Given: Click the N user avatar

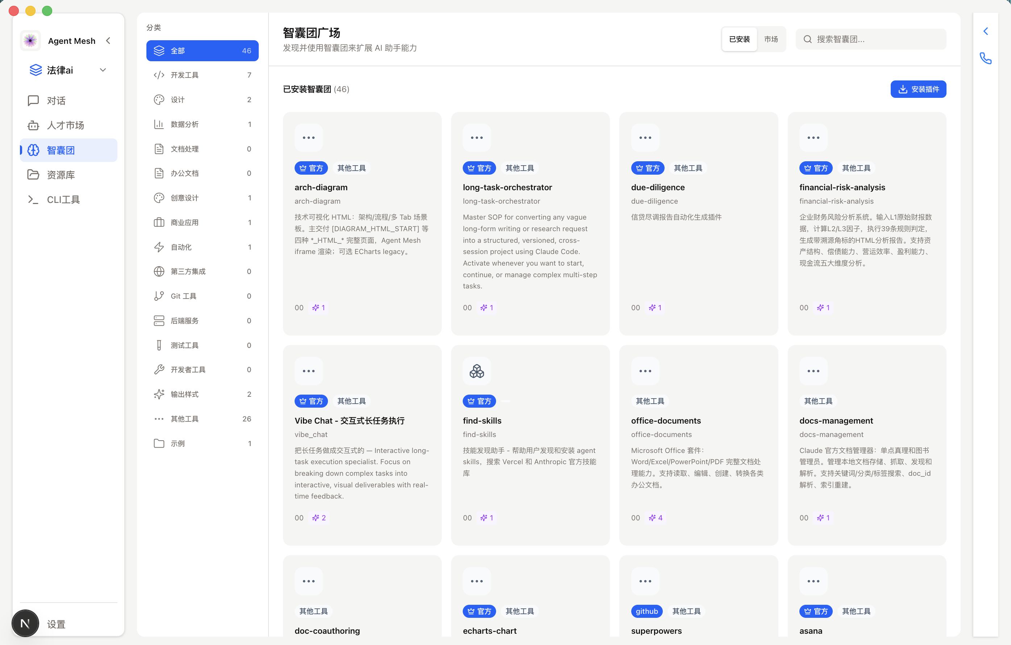Looking at the screenshot, I should pos(25,623).
